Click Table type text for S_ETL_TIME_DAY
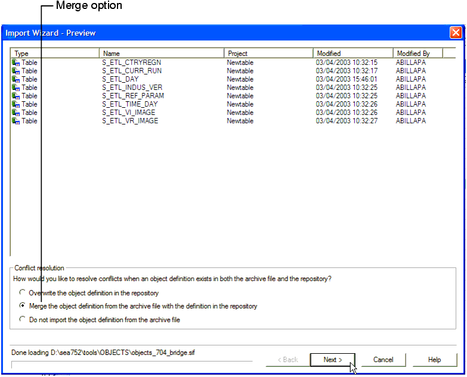This screenshot has height=377, width=467. [29, 104]
